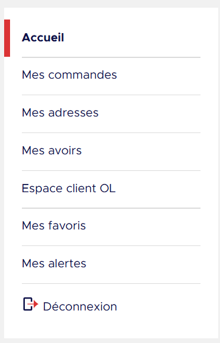Click the word 'commandes' in the sidebar
220x343 pixels.
82,75
